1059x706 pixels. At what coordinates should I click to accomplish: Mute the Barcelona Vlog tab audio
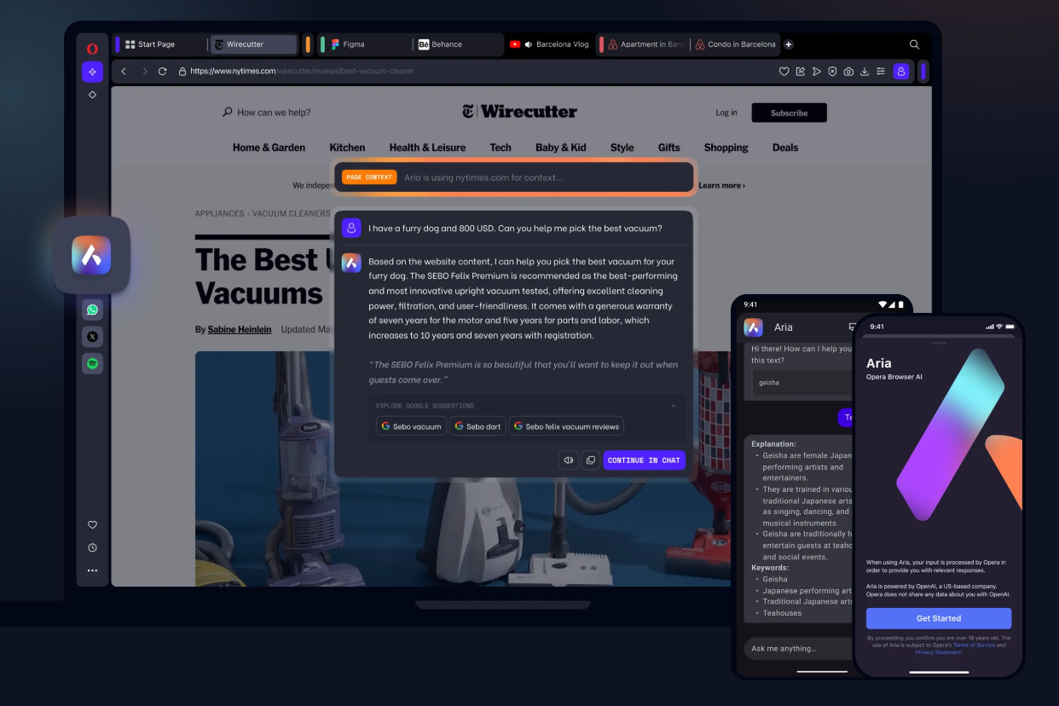(x=529, y=44)
